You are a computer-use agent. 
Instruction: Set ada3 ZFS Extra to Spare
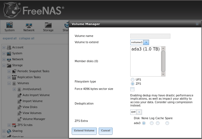coord(167,123)
